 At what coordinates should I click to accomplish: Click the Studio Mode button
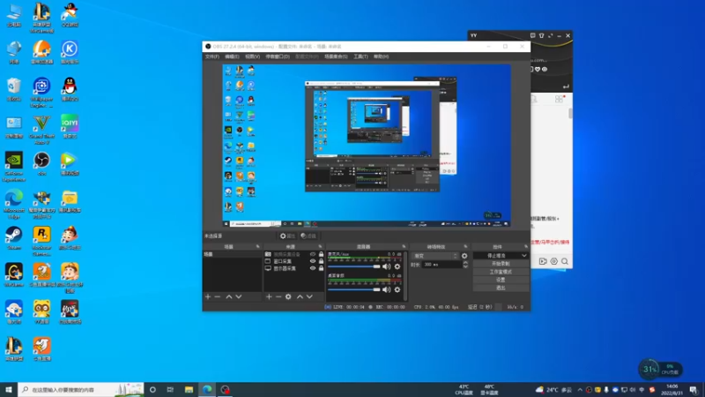pyautogui.click(x=501, y=272)
